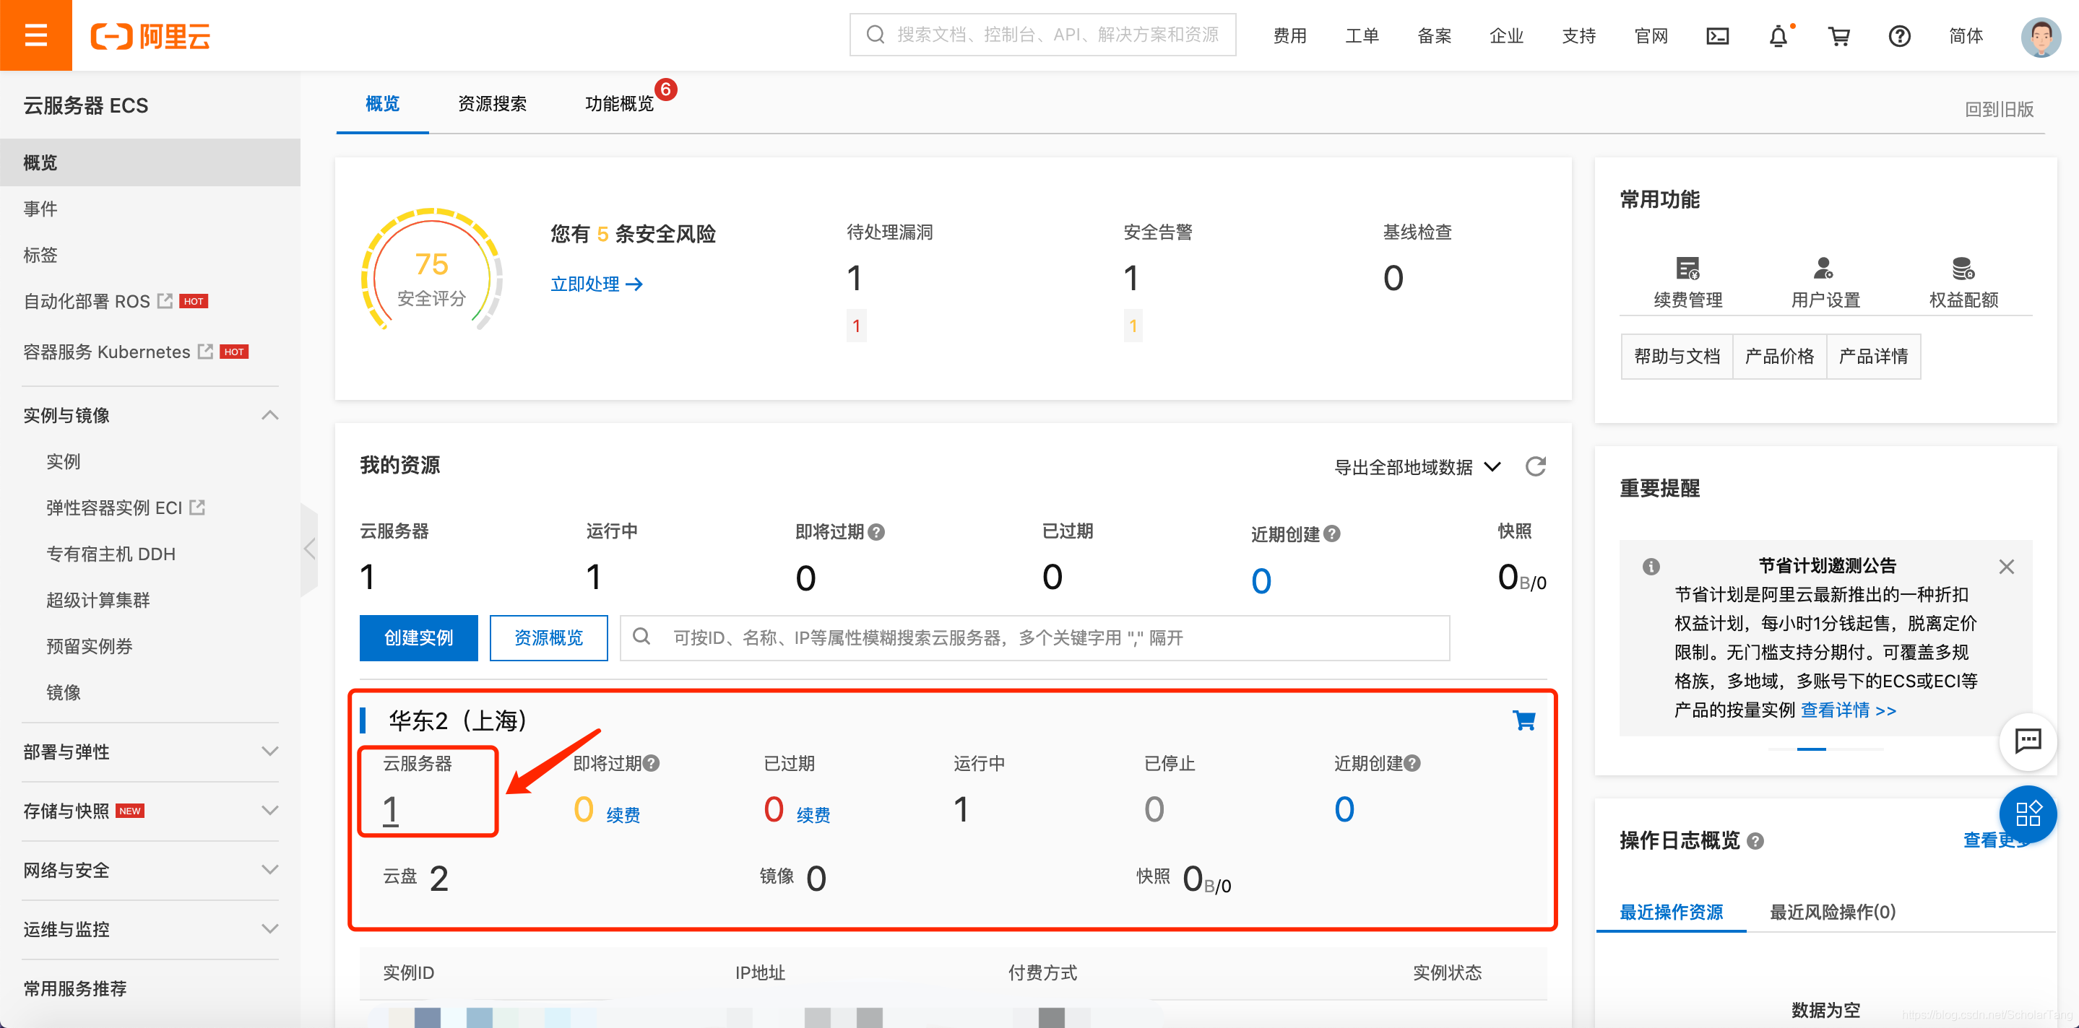Click the blue cart in Shanghai region
The width and height of the screenshot is (2079, 1028).
[1523, 720]
